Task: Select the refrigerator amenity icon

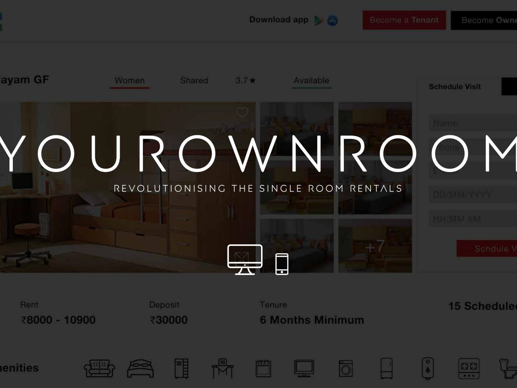Action: pyautogui.click(x=387, y=368)
